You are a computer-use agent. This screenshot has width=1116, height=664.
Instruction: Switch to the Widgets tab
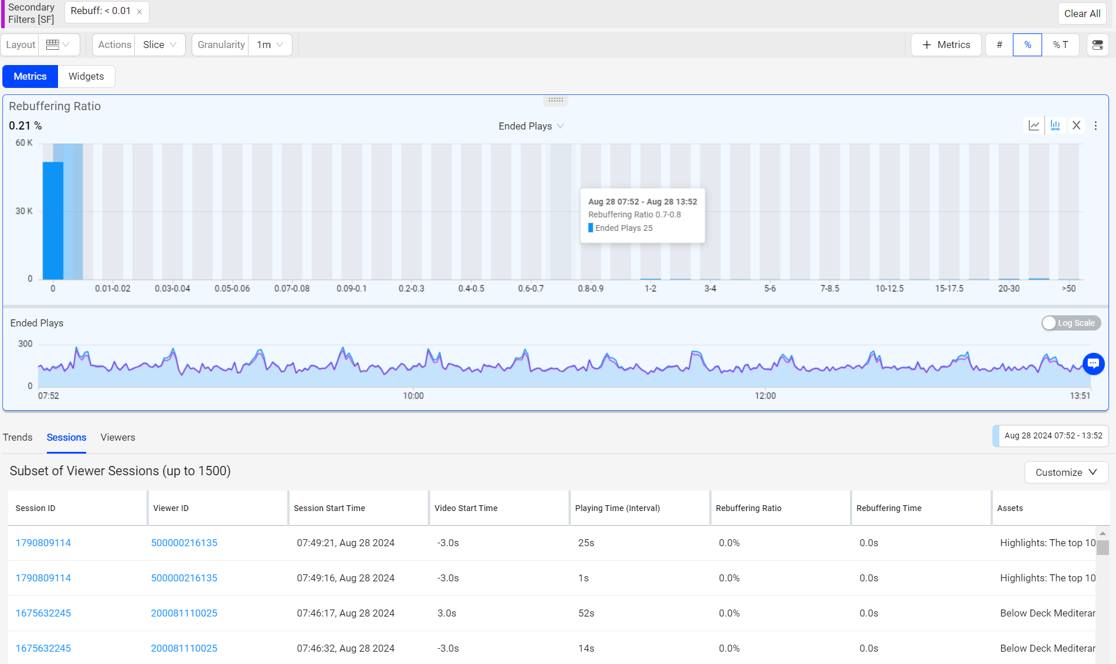point(86,76)
